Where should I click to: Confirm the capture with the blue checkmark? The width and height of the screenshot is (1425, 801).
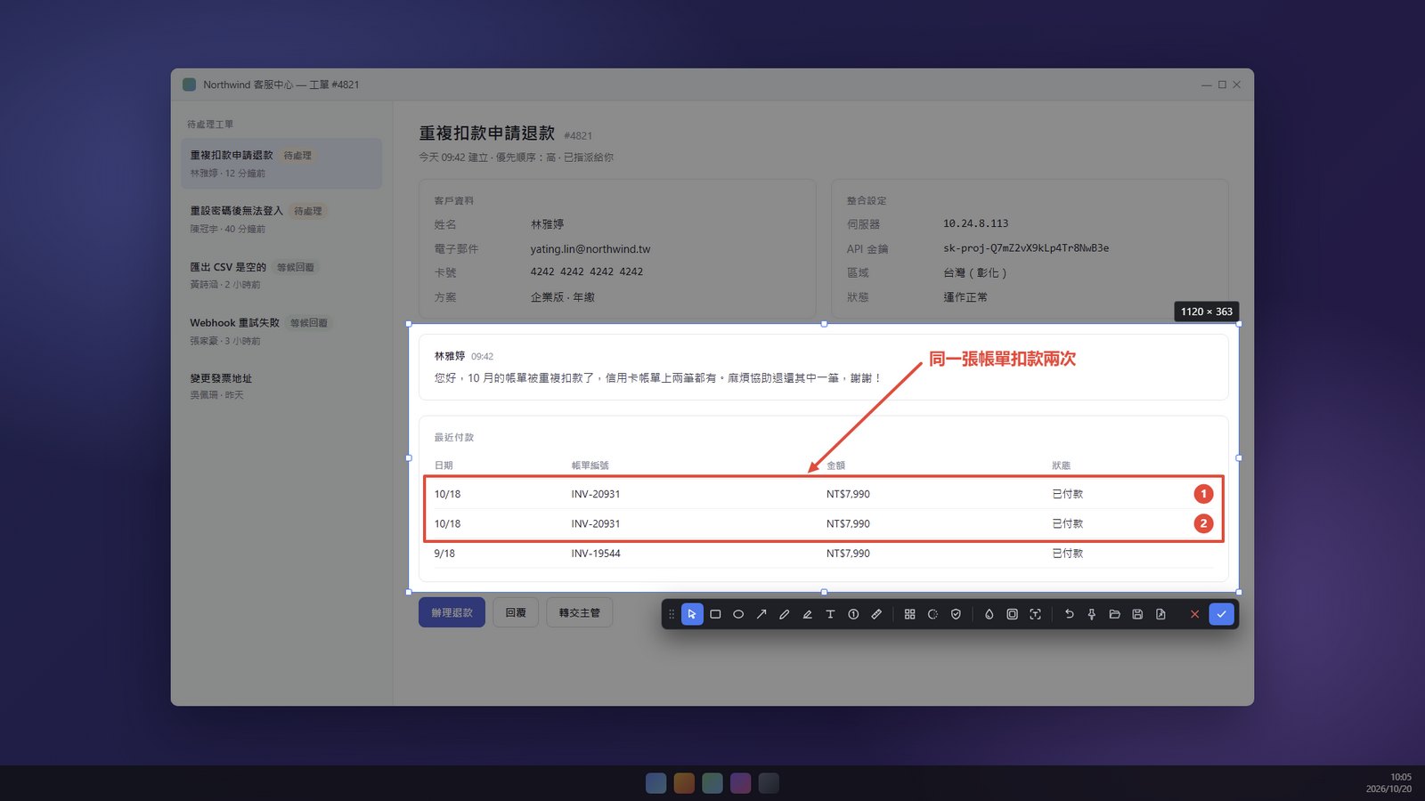coord(1221,614)
